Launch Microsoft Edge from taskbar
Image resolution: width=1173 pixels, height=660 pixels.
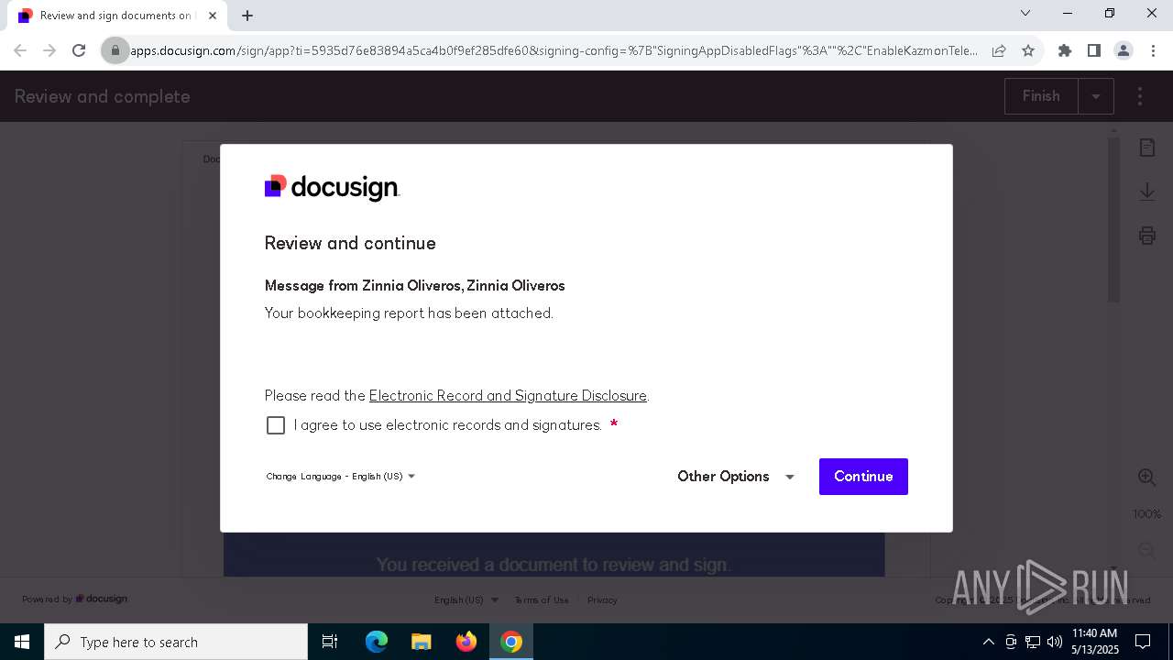tap(377, 642)
